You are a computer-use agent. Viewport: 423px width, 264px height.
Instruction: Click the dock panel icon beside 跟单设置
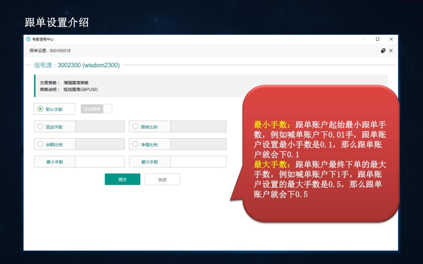point(383,51)
